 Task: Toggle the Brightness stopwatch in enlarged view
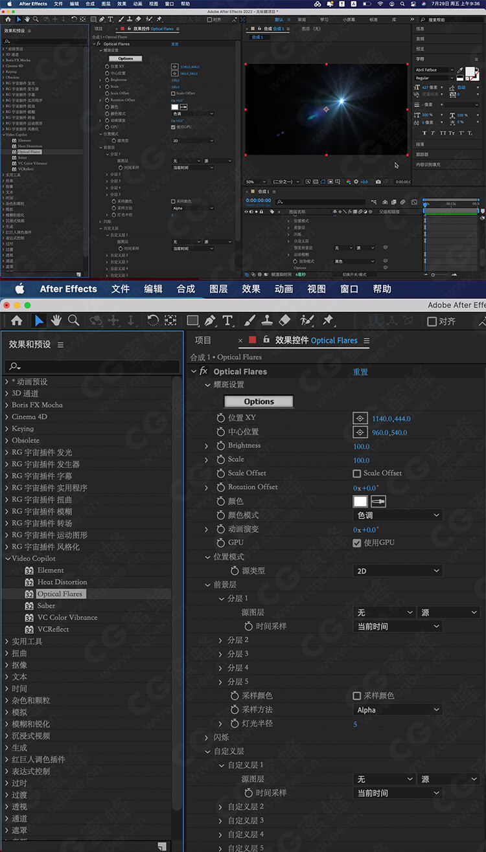[221, 445]
